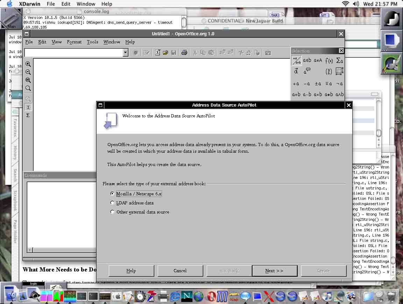
Task: Select Other external data source option
Action: click(140, 212)
